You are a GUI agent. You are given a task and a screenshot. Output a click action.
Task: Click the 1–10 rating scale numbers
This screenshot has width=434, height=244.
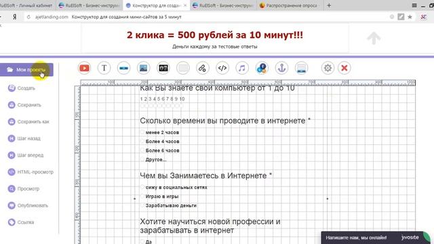(162, 99)
